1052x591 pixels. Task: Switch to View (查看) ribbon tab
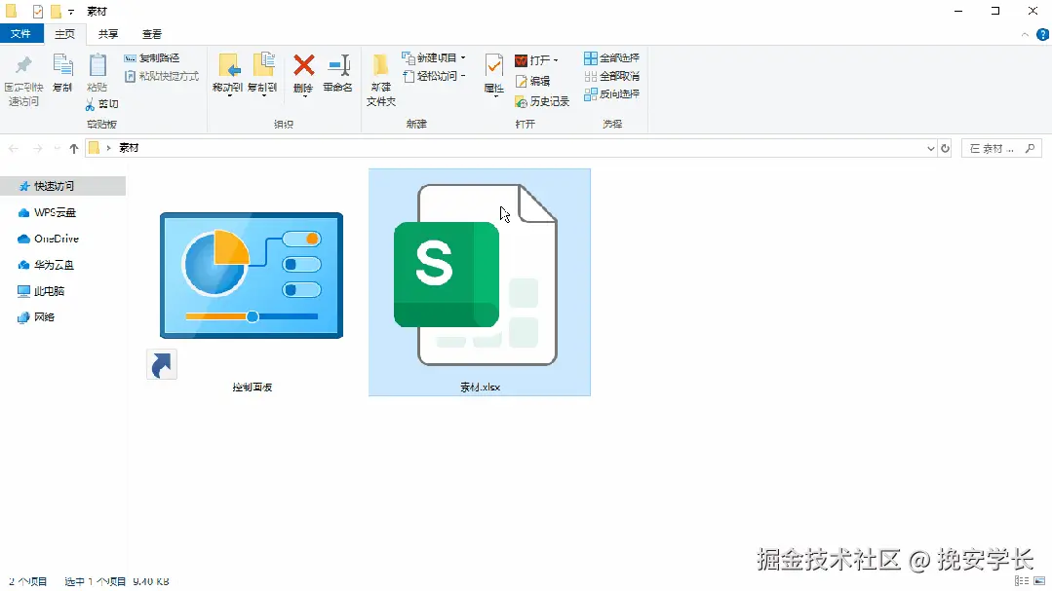point(152,33)
